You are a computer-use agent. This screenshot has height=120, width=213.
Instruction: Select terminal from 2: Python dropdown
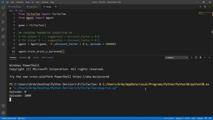pos(176,58)
